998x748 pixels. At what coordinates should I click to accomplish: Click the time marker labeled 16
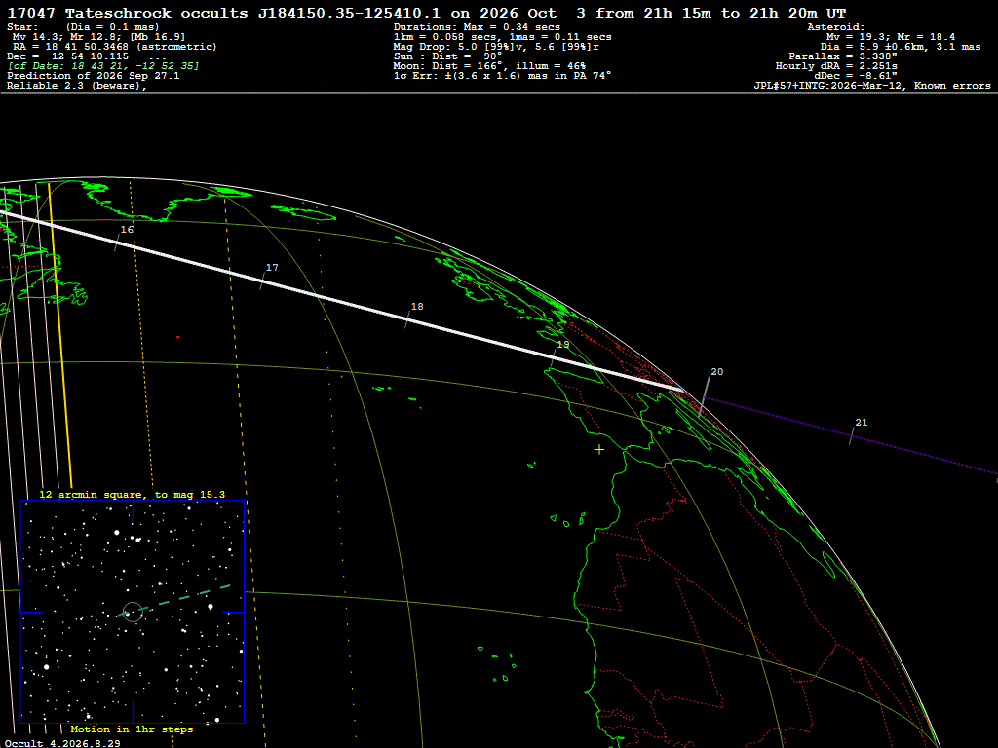[127, 230]
